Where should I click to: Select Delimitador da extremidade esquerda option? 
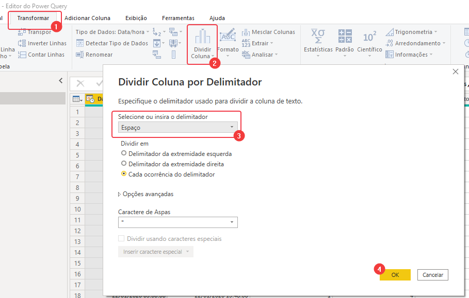pyautogui.click(x=123, y=153)
